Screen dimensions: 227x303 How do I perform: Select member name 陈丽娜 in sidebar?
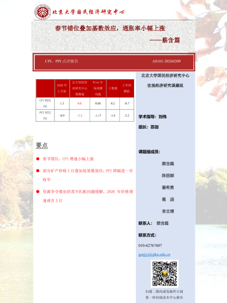(x=168, y=176)
